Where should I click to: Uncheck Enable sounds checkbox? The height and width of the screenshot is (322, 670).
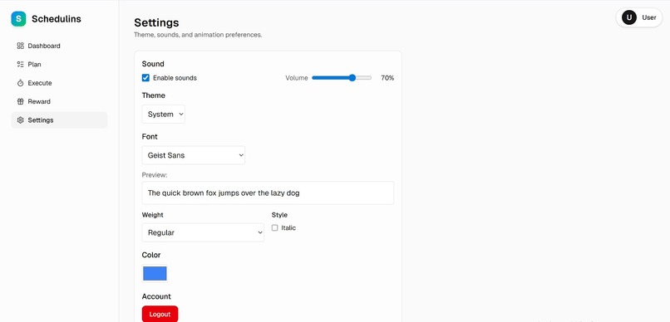coord(145,78)
